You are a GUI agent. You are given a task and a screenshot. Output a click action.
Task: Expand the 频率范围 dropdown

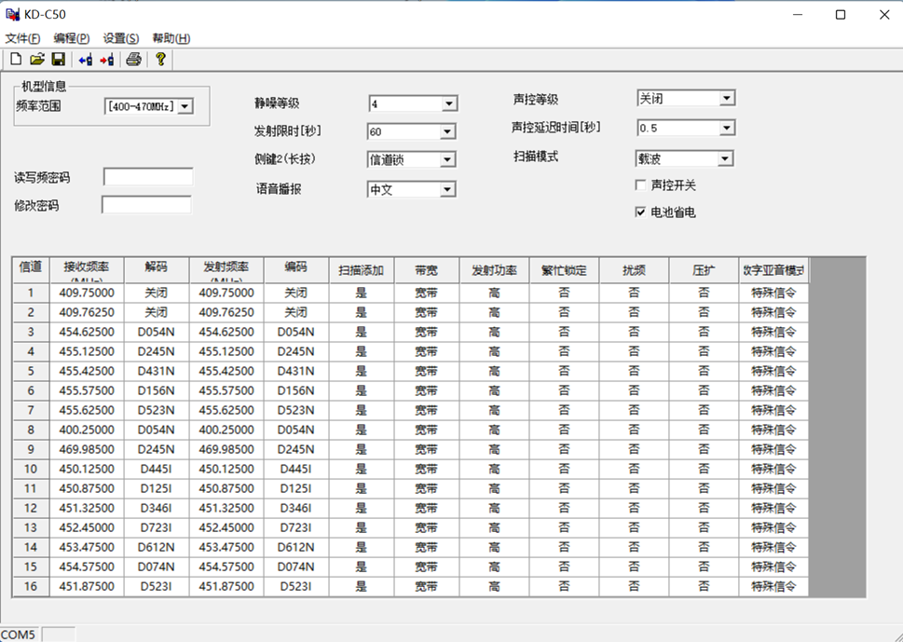tap(185, 106)
